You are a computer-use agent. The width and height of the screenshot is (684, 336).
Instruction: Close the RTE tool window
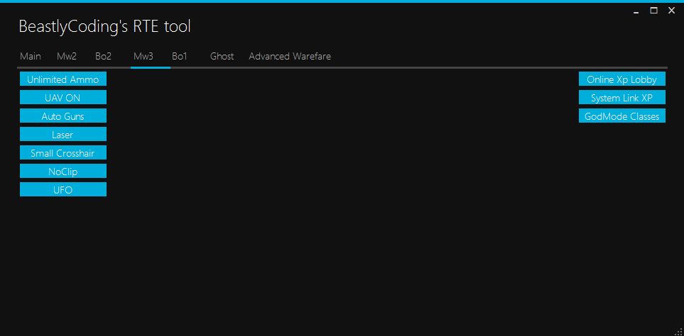click(671, 11)
